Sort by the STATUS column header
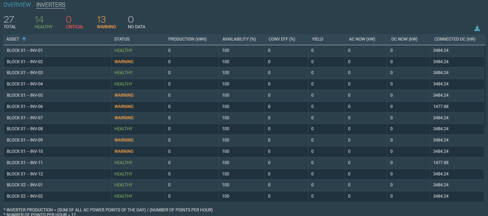The image size is (488, 216). [x=122, y=39]
